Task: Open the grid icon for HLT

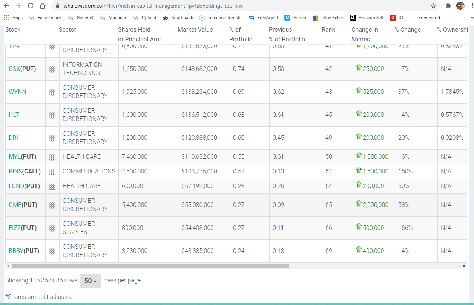Action: pyautogui.click(x=52, y=115)
